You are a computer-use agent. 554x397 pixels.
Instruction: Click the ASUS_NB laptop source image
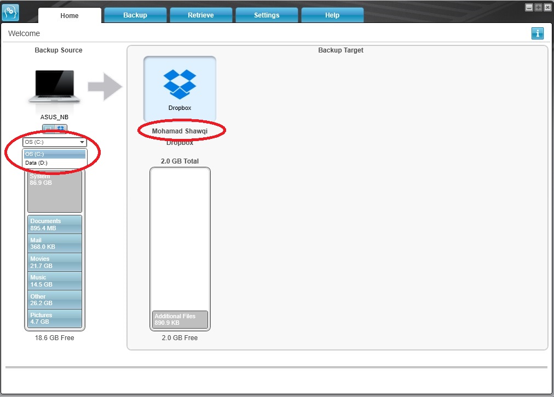(54, 87)
